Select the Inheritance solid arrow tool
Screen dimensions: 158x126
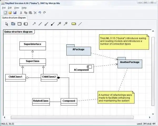(x=59, y=24)
